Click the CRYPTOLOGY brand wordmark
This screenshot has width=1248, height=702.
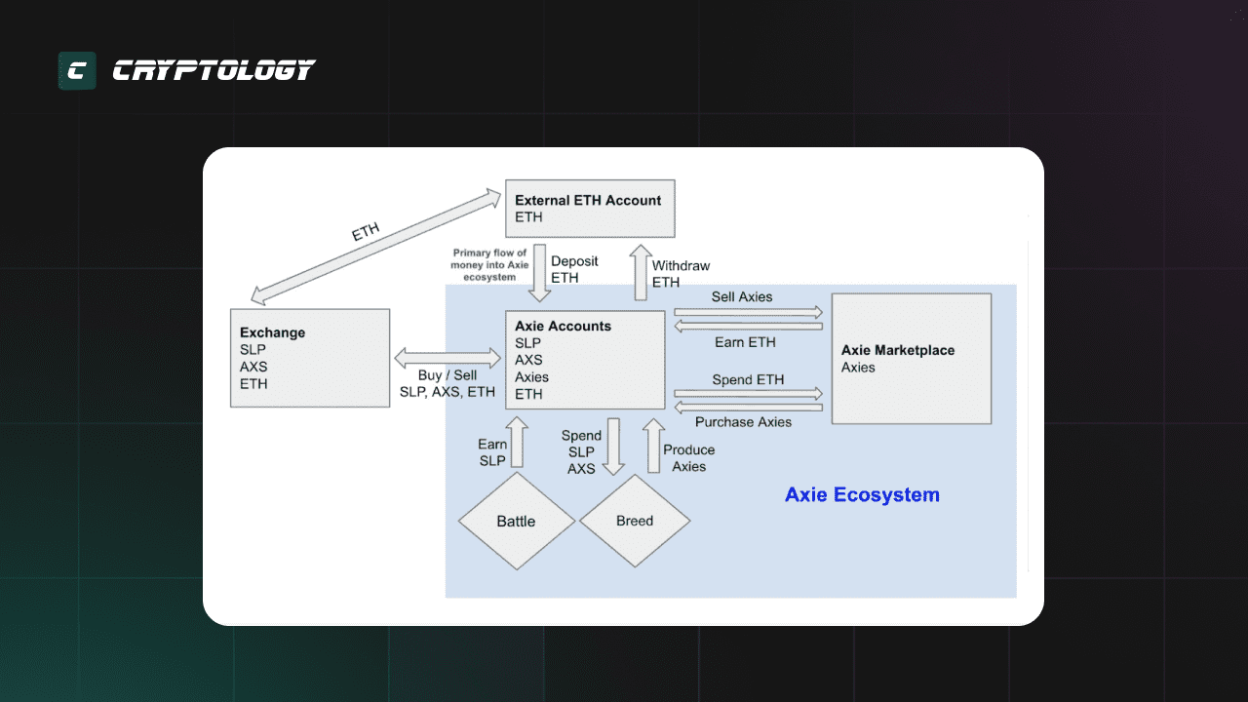(214, 70)
